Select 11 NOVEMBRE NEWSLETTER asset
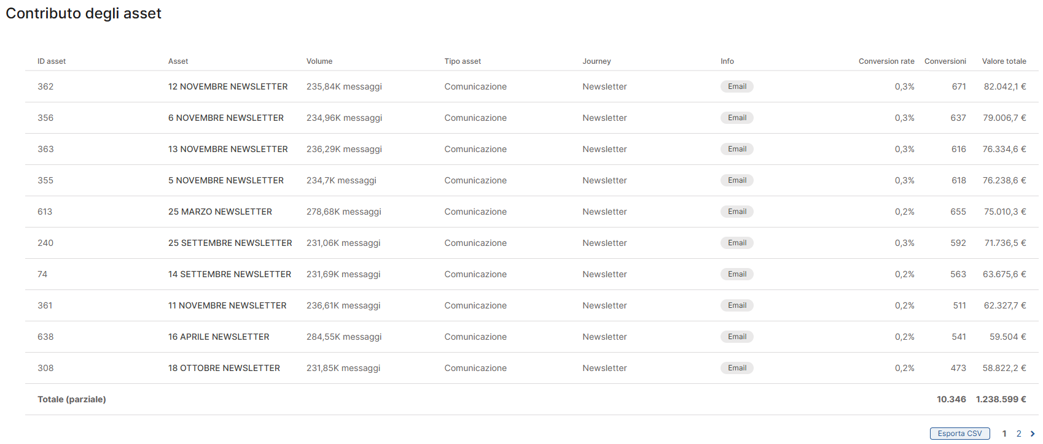 tap(227, 305)
